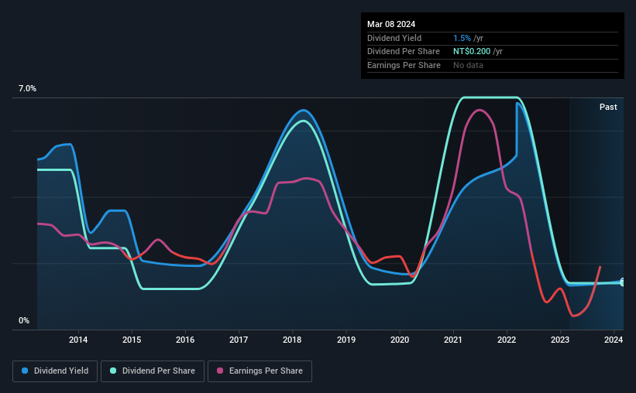Viewport: 636px width, 393px height.
Task: Click the blue Dividend Yield legend dot
Action: [25, 371]
